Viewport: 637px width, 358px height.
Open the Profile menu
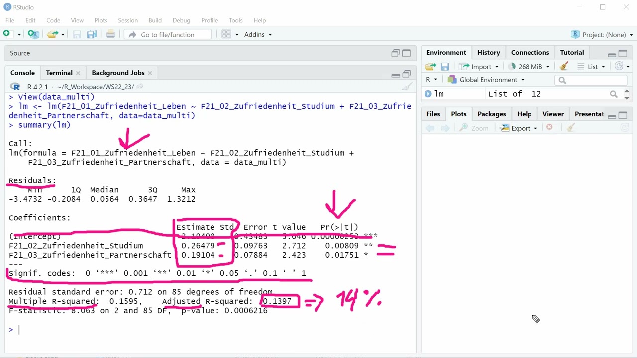210,20
